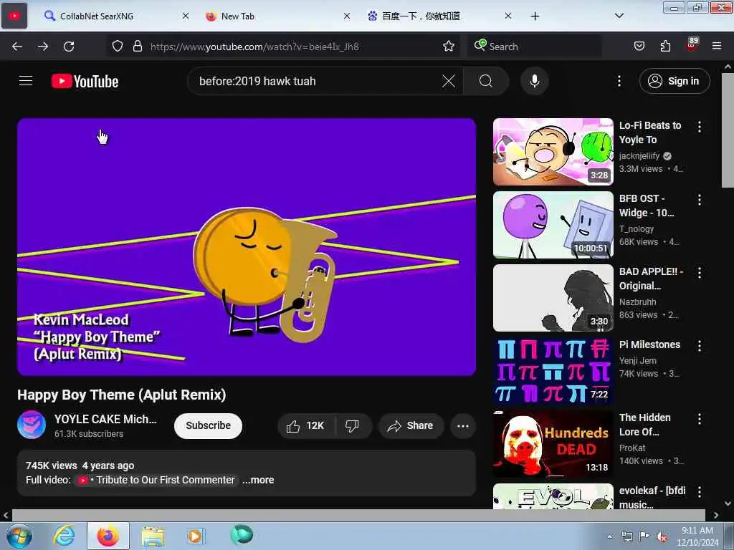This screenshot has height=550, width=734.
Task: Reload the current page
Action: pyautogui.click(x=69, y=47)
